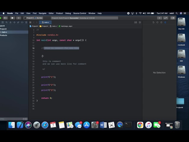Open the Debug navigator icon
Screen dimensions: 189x142
pos(18,22)
